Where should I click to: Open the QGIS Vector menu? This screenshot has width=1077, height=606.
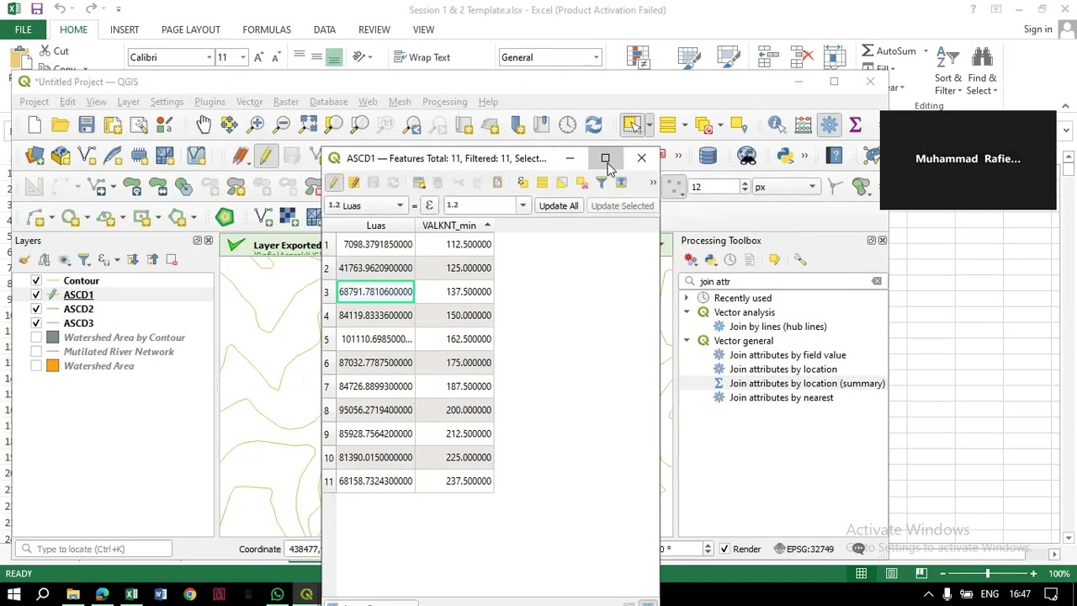[x=249, y=102]
